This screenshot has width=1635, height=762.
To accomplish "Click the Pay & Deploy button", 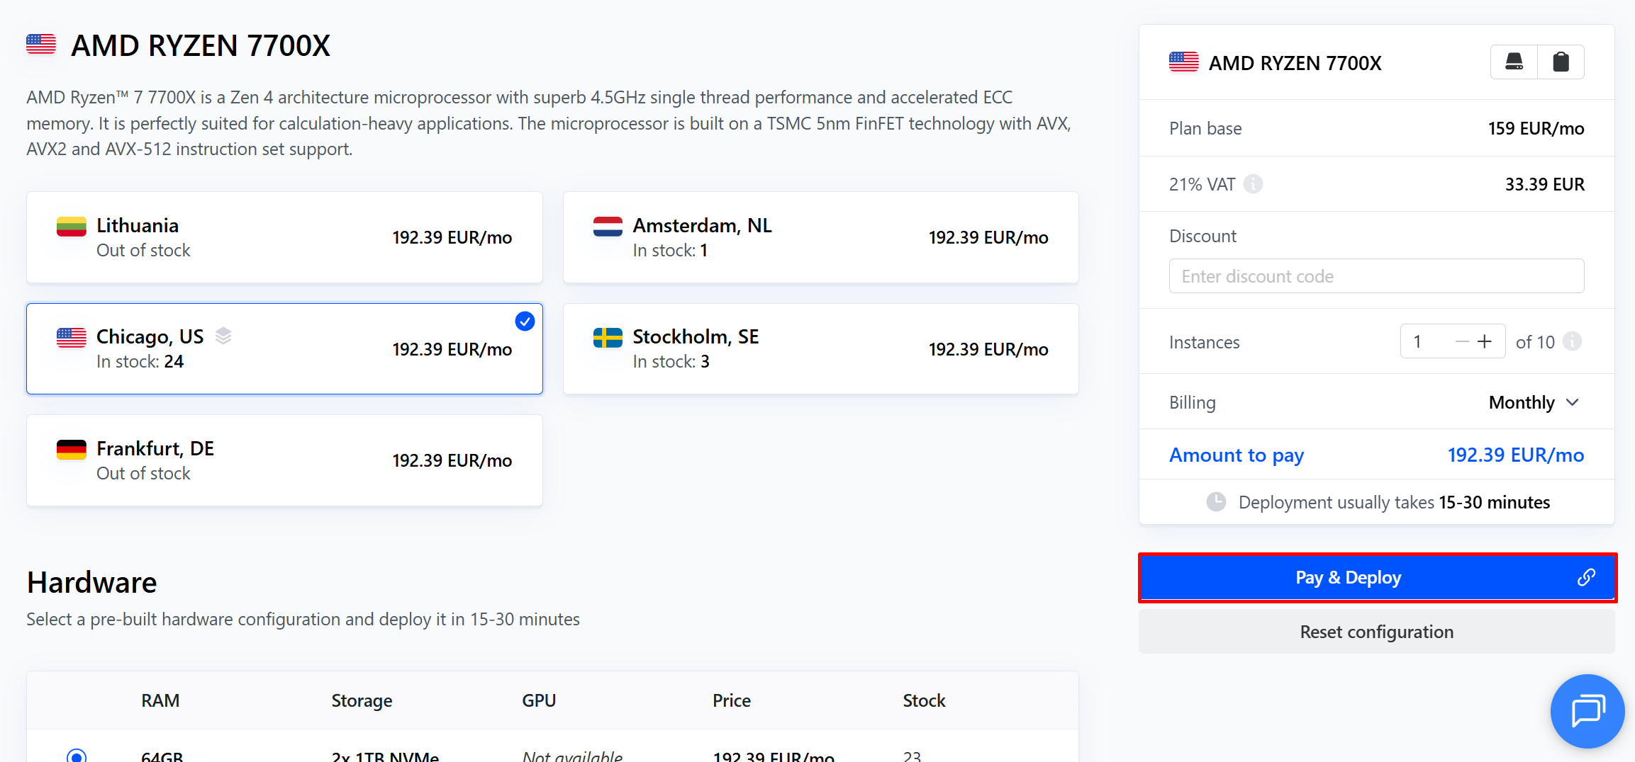I will pyautogui.click(x=1348, y=578).
